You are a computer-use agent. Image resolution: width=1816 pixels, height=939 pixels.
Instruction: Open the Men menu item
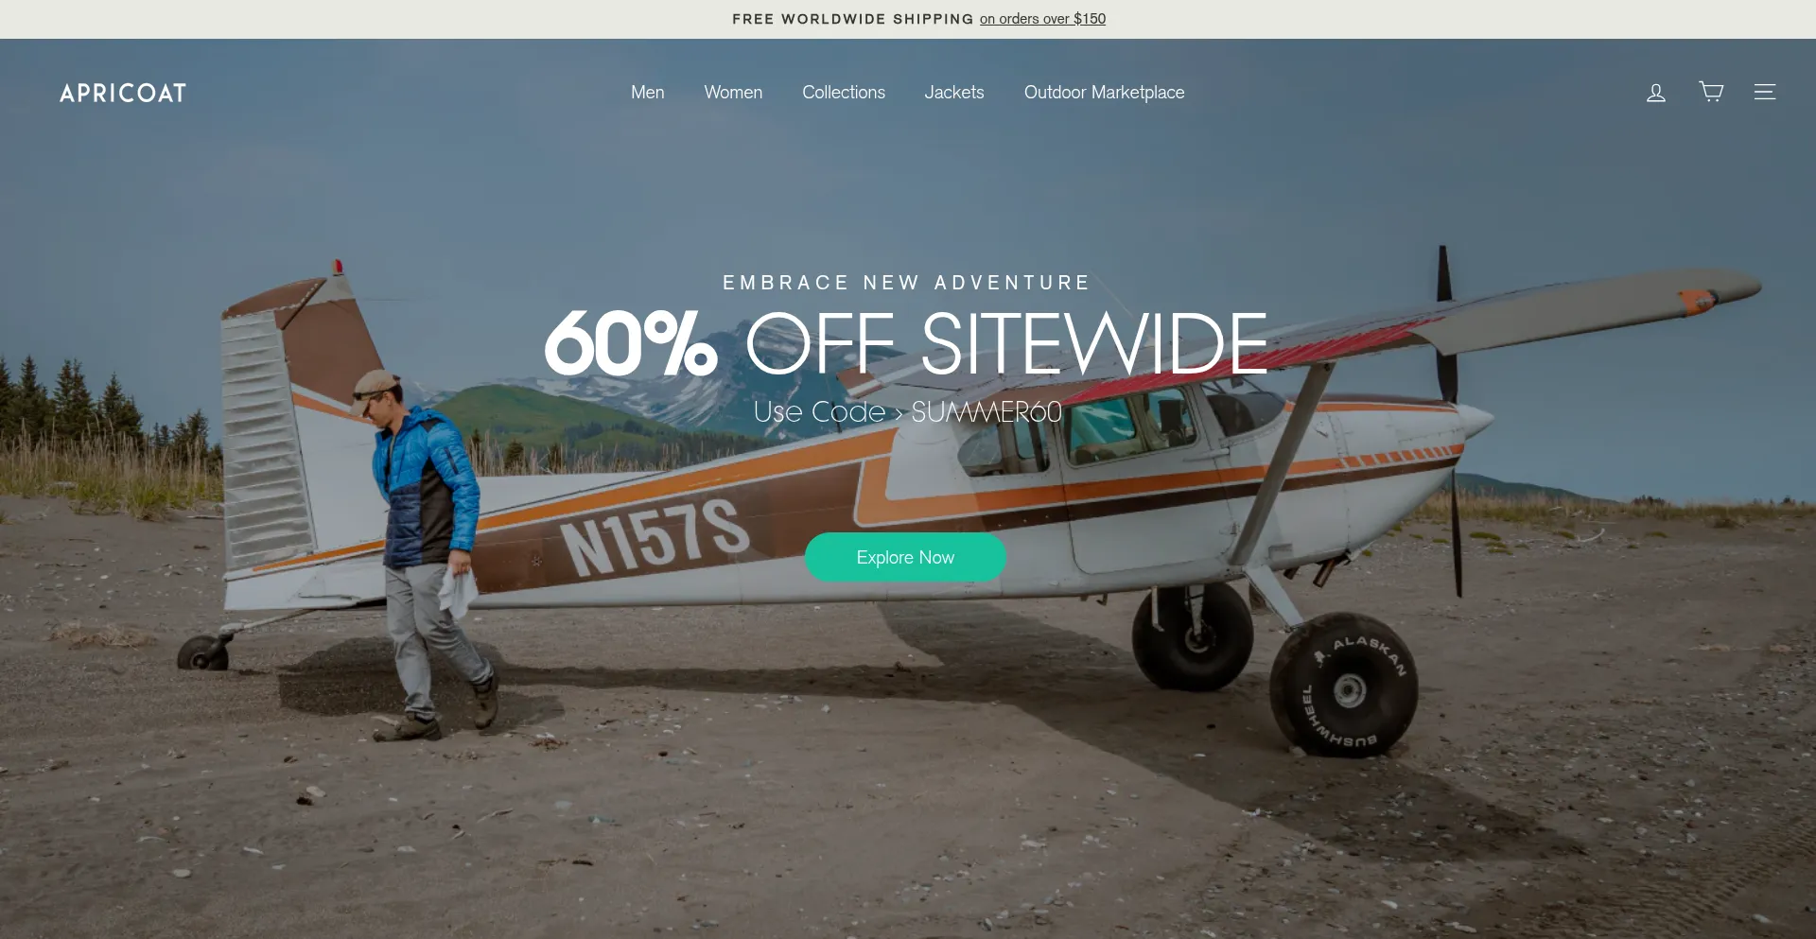pyautogui.click(x=648, y=93)
